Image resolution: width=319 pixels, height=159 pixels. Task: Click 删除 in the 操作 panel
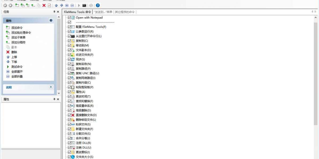(14, 52)
